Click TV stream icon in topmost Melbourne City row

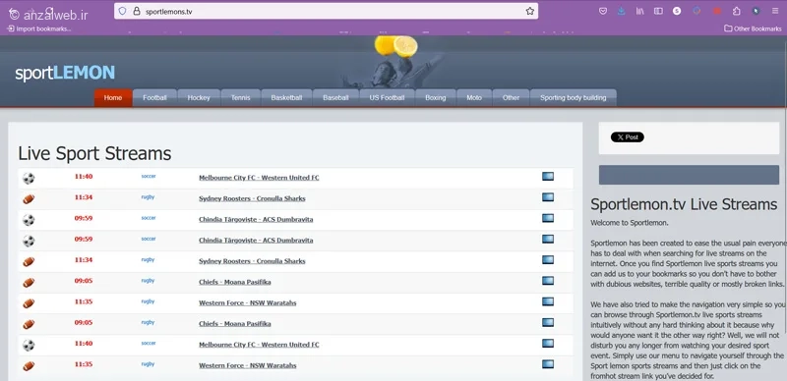548,176
